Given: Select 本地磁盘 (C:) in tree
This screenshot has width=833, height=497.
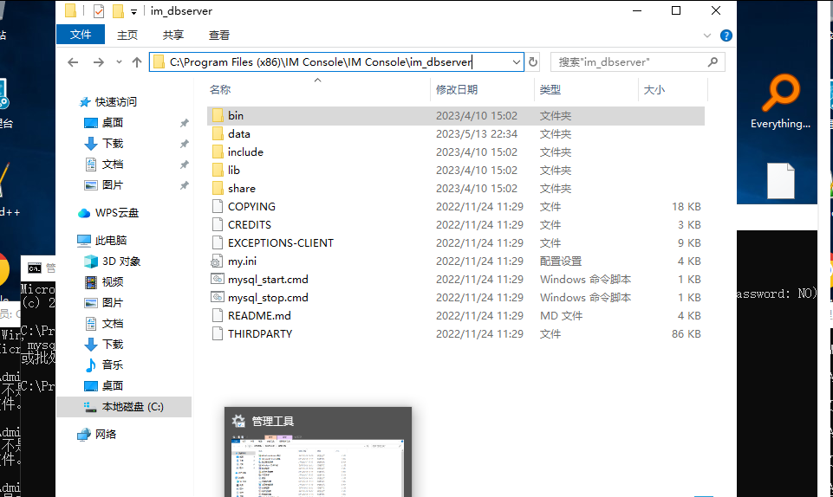Looking at the screenshot, I should pyautogui.click(x=133, y=407).
